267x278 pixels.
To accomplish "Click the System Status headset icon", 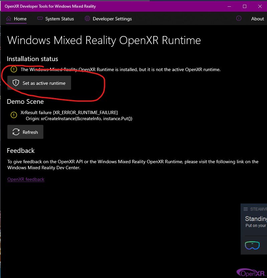I will tap(40, 18).
